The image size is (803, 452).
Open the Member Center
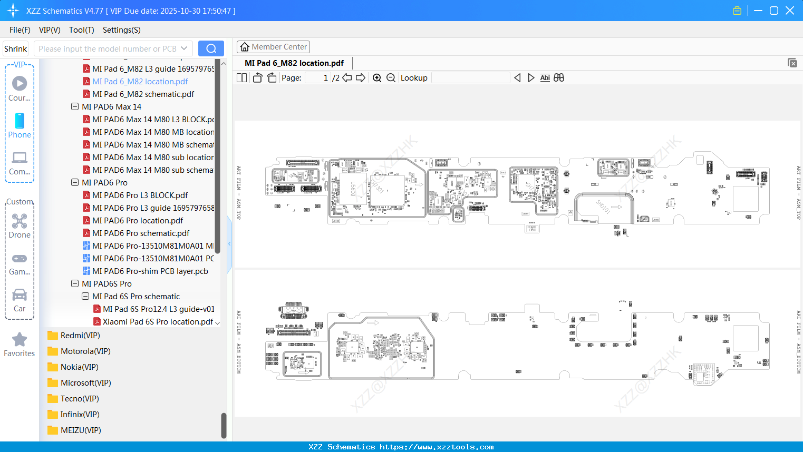[273, 47]
